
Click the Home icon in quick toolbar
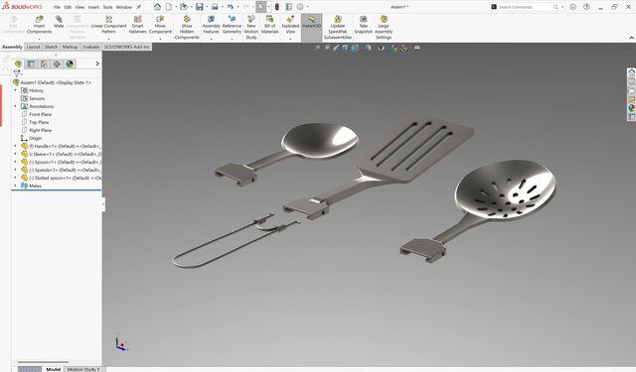157,7
